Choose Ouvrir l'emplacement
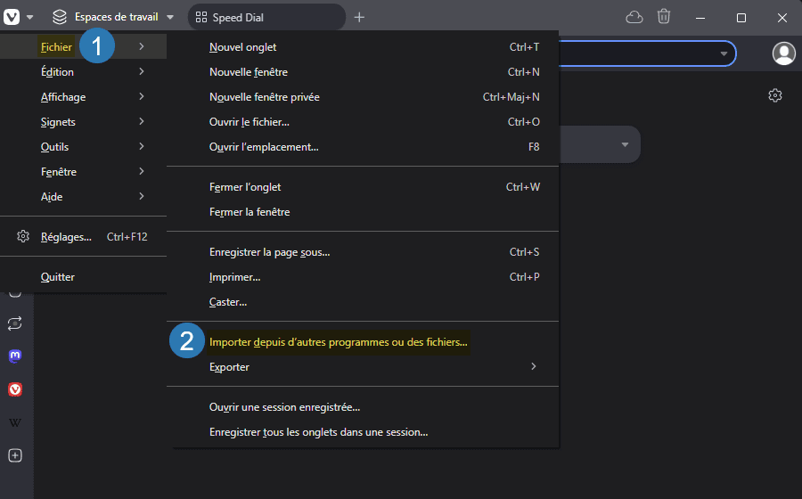The width and height of the screenshot is (802, 499). (363, 147)
